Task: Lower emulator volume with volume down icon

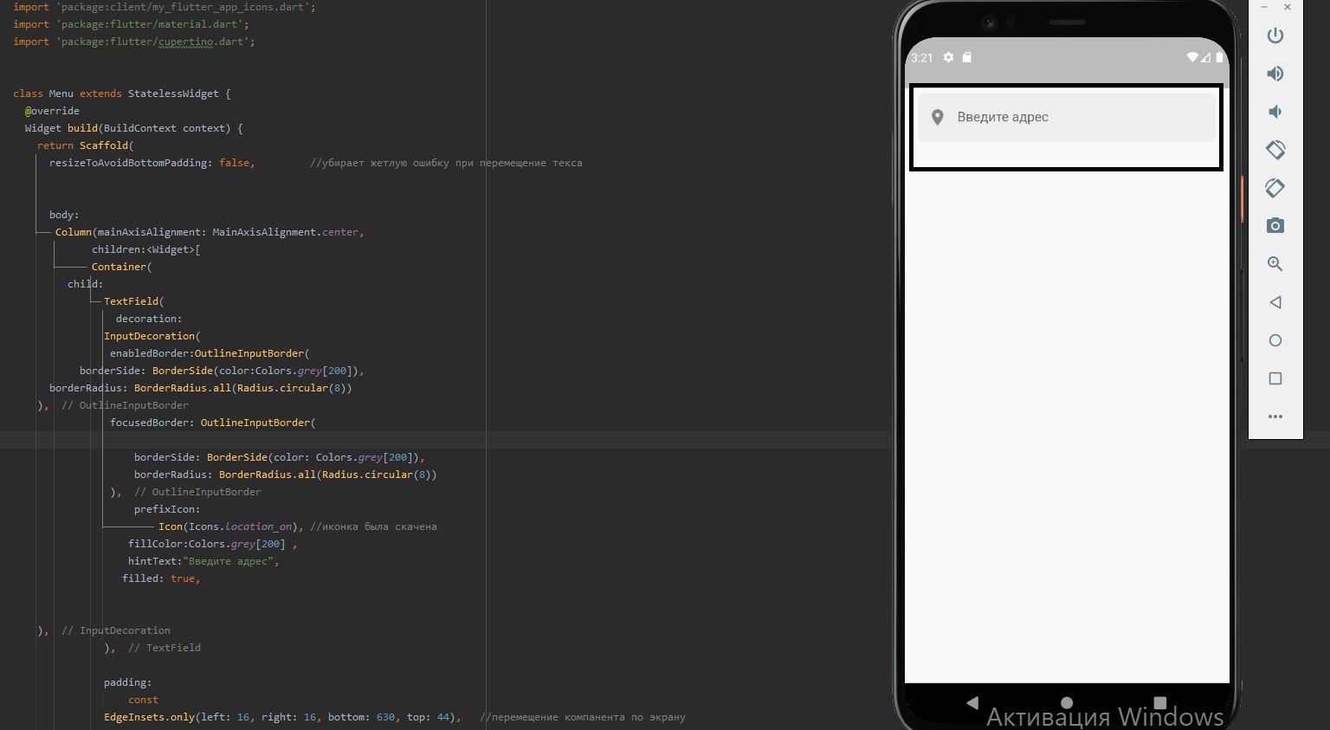Action: click(1275, 112)
